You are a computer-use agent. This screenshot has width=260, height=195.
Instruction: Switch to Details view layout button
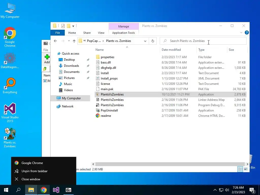tap(240, 169)
